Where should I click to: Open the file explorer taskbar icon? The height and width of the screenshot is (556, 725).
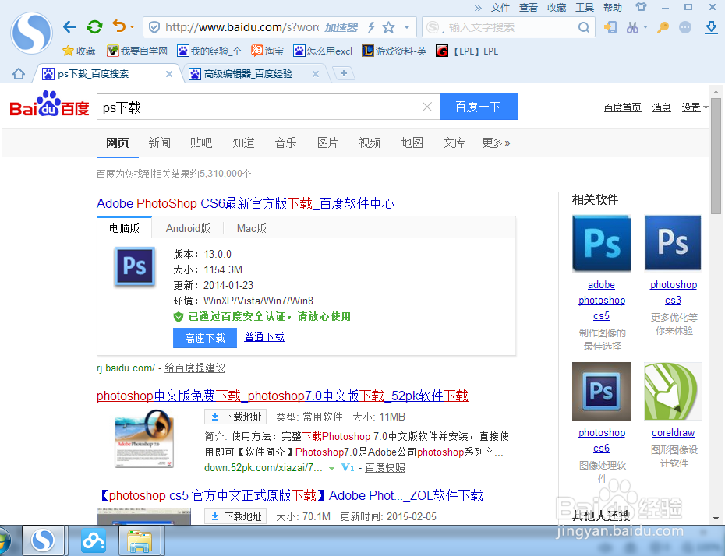coord(140,540)
